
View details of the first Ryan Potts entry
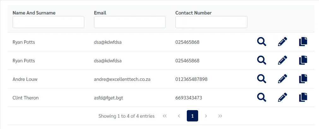tap(262, 42)
